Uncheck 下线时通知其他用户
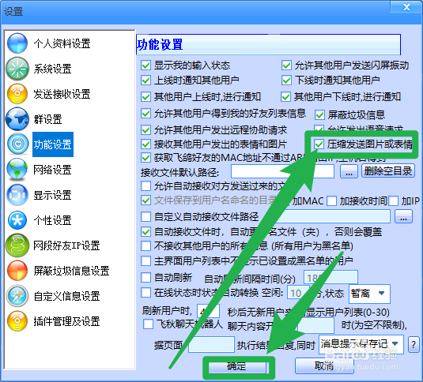Image resolution: width=423 pixels, height=382 pixels. tap(286, 80)
